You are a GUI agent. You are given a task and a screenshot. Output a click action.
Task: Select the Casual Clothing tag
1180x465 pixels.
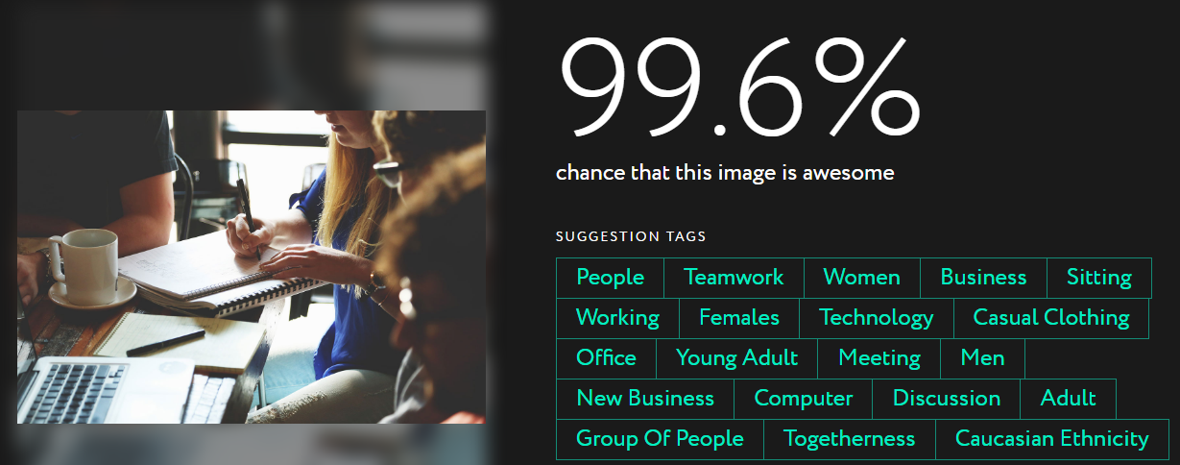[1051, 318]
